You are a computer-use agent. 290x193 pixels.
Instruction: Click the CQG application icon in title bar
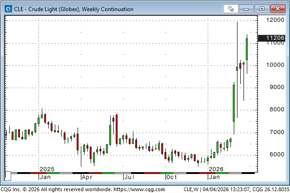[x=7, y=9]
